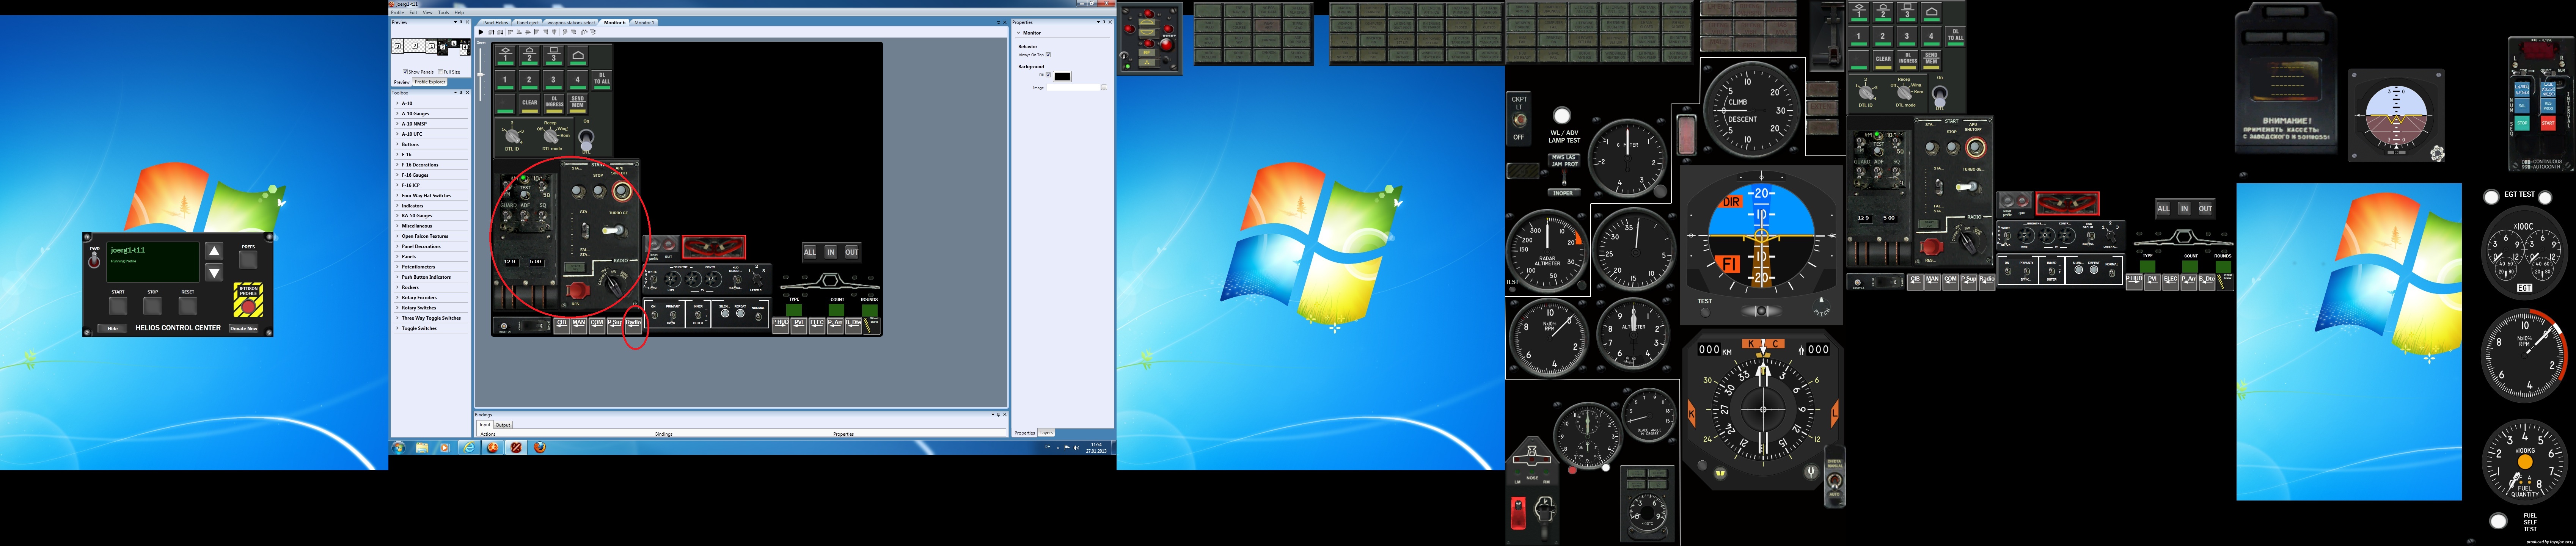The image size is (2576, 546).
Task: Open the Tools menu
Action: coord(443,12)
